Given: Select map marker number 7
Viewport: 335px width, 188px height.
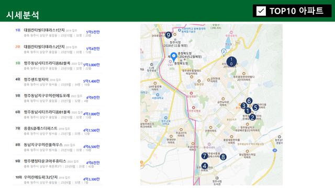Looking at the screenshot, I should [205, 156].
